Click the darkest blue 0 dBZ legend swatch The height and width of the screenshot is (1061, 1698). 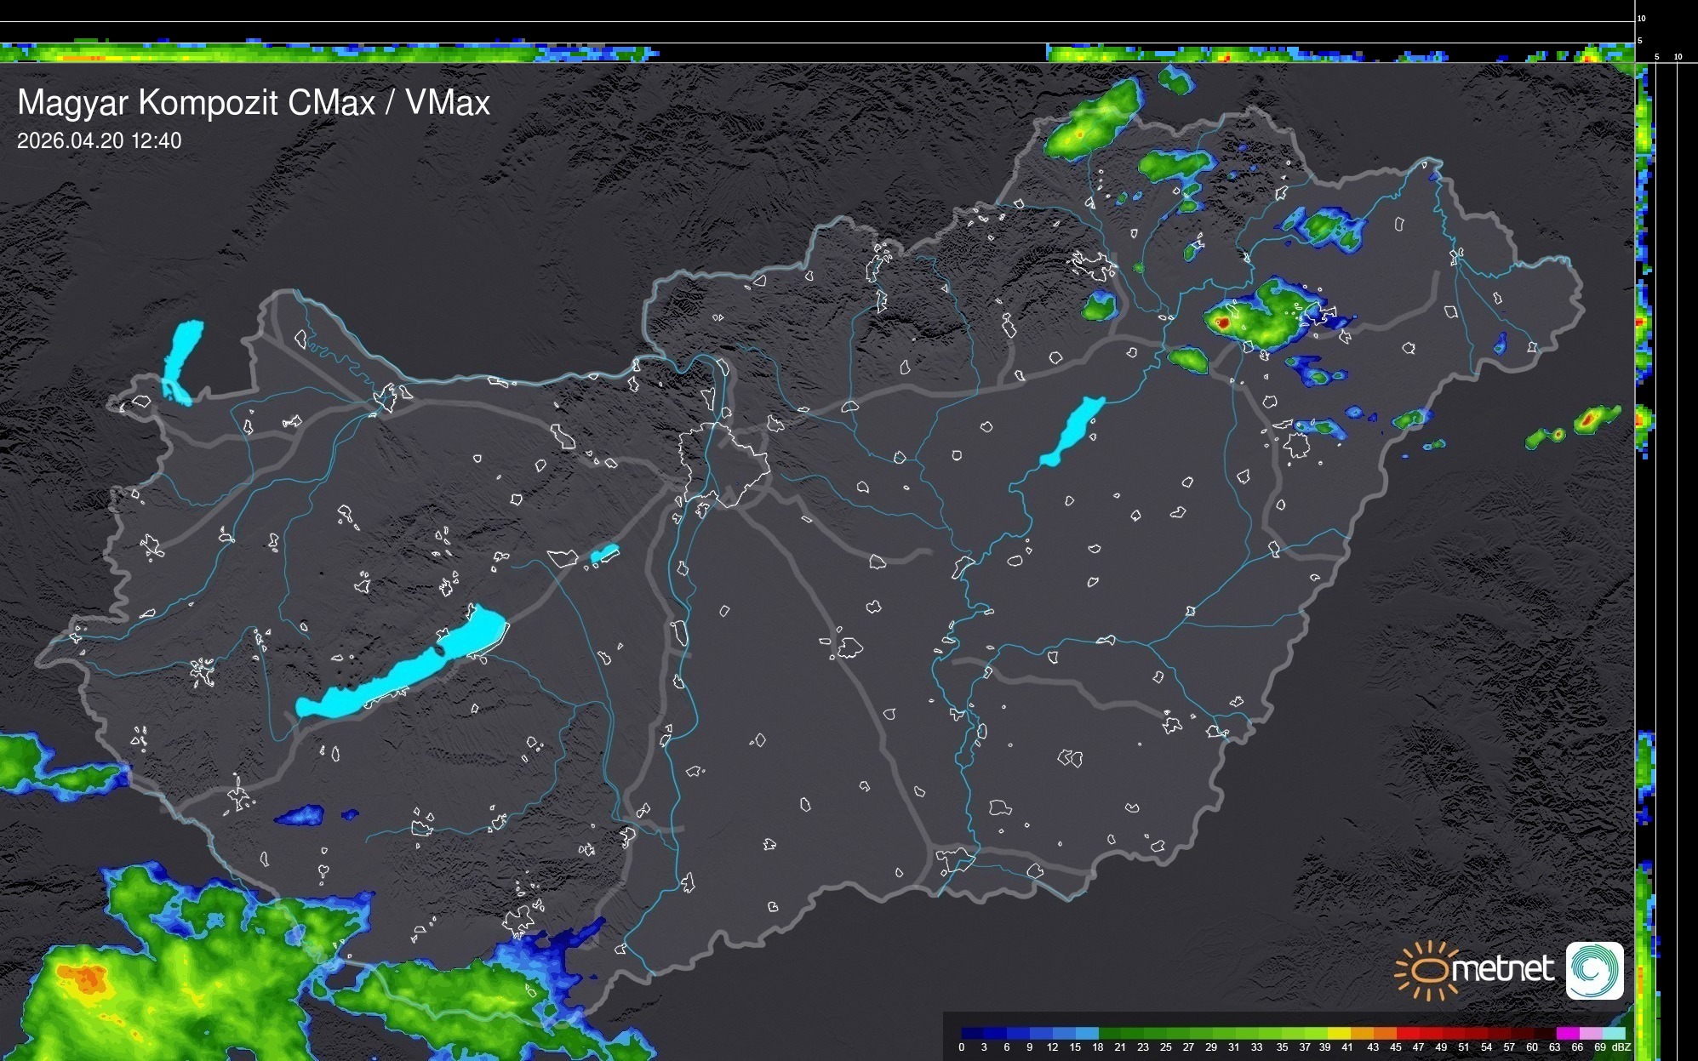click(x=971, y=1033)
